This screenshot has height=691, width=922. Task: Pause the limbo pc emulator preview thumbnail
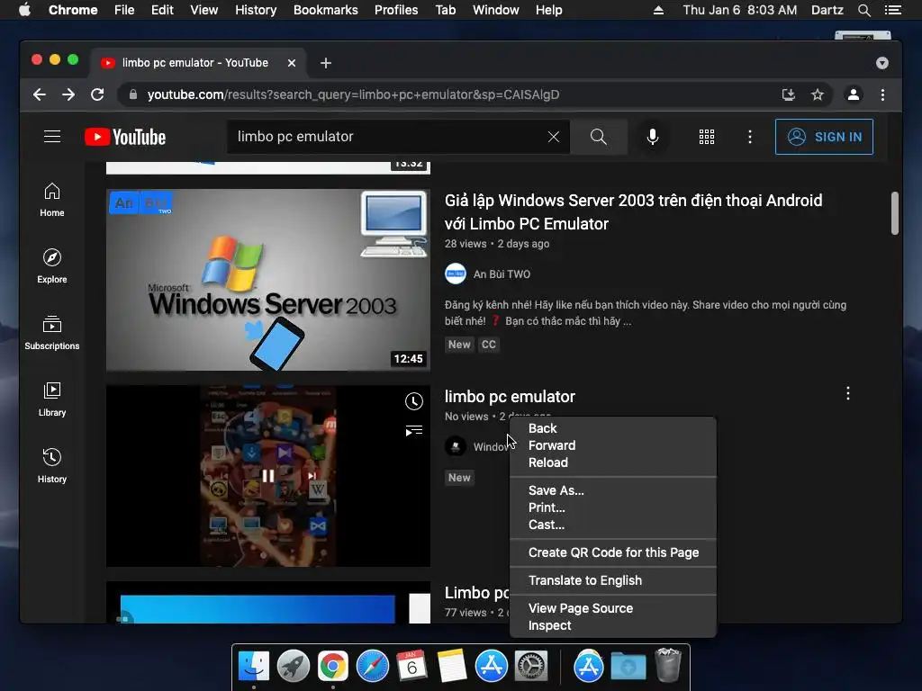pos(268,476)
